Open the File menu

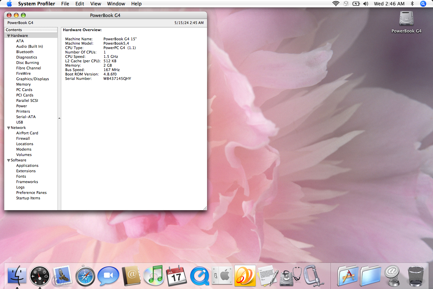click(x=65, y=4)
